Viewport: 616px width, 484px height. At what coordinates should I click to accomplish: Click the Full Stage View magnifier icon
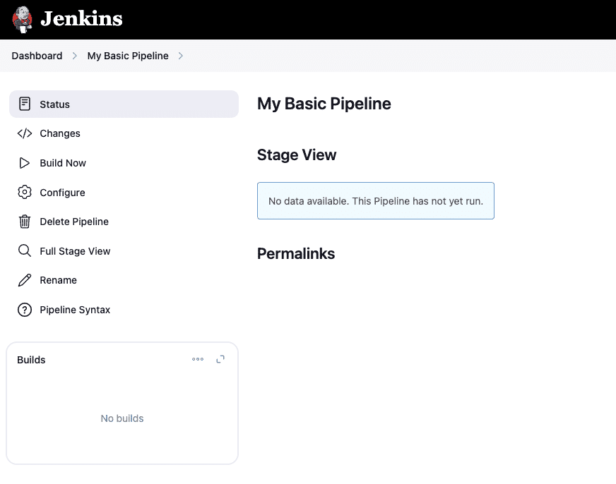click(24, 250)
